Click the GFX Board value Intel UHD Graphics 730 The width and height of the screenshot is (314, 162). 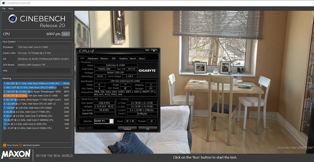click(43, 65)
